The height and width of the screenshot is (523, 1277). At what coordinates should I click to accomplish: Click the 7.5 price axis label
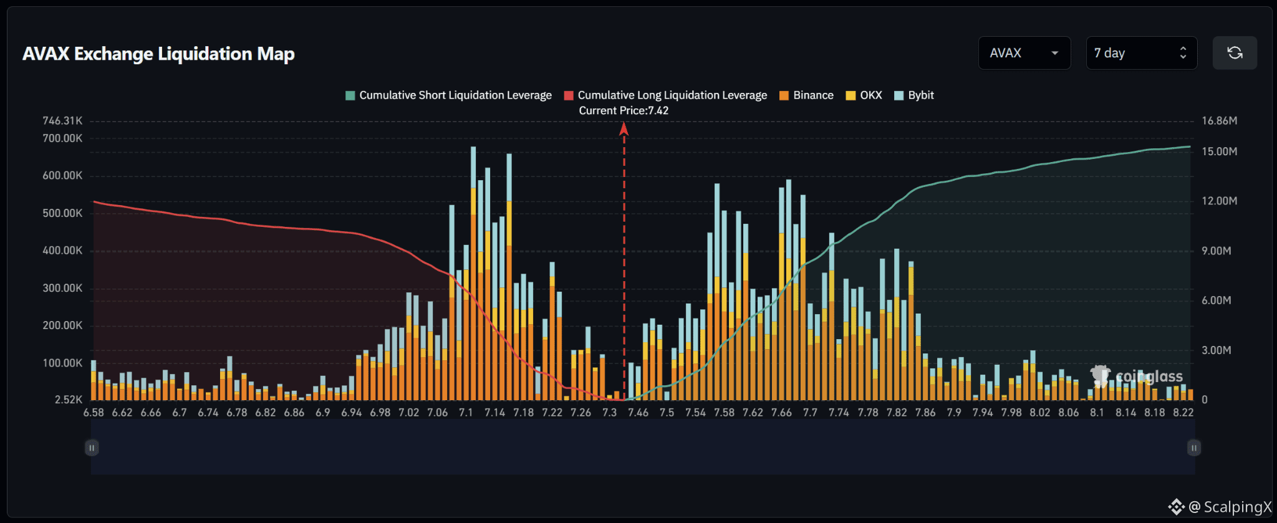(667, 413)
